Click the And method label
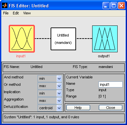This screenshot has width=127, height=125. coord(14,77)
